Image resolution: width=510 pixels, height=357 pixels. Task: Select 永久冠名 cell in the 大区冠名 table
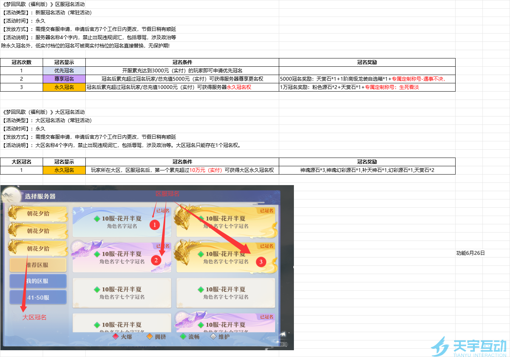pyautogui.click(x=64, y=170)
